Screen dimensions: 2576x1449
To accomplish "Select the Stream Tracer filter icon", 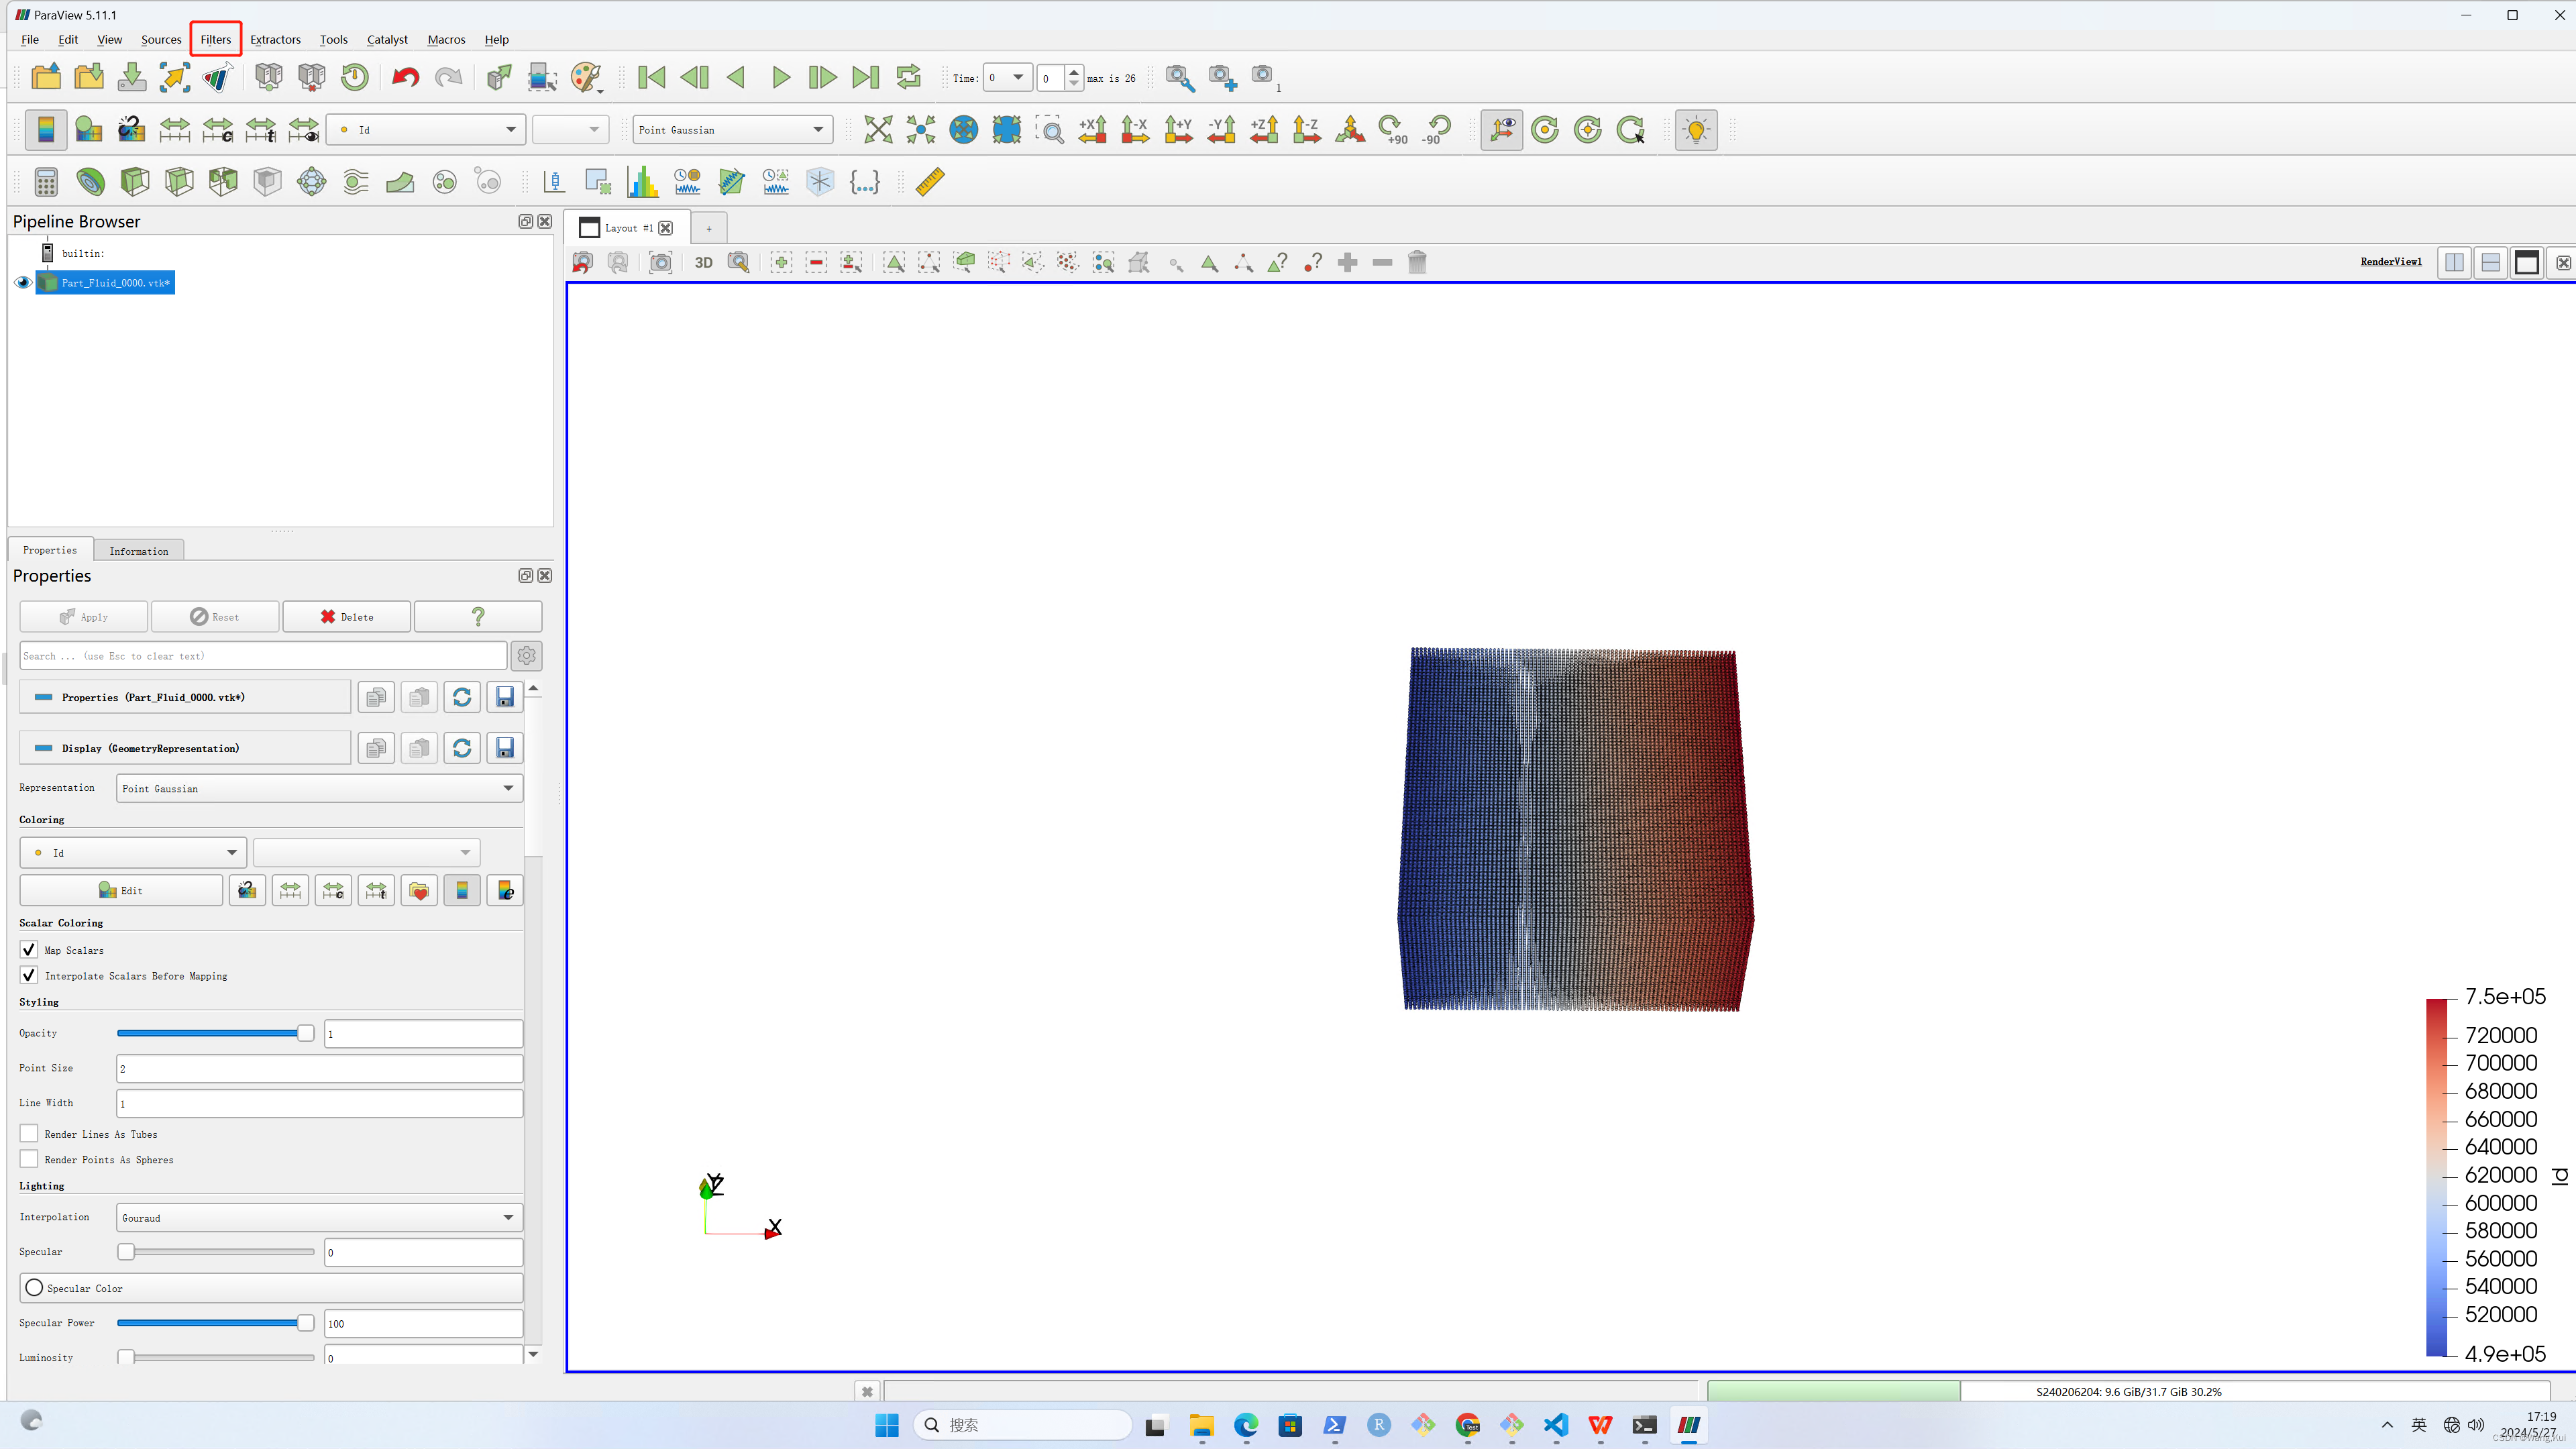I will click(355, 181).
